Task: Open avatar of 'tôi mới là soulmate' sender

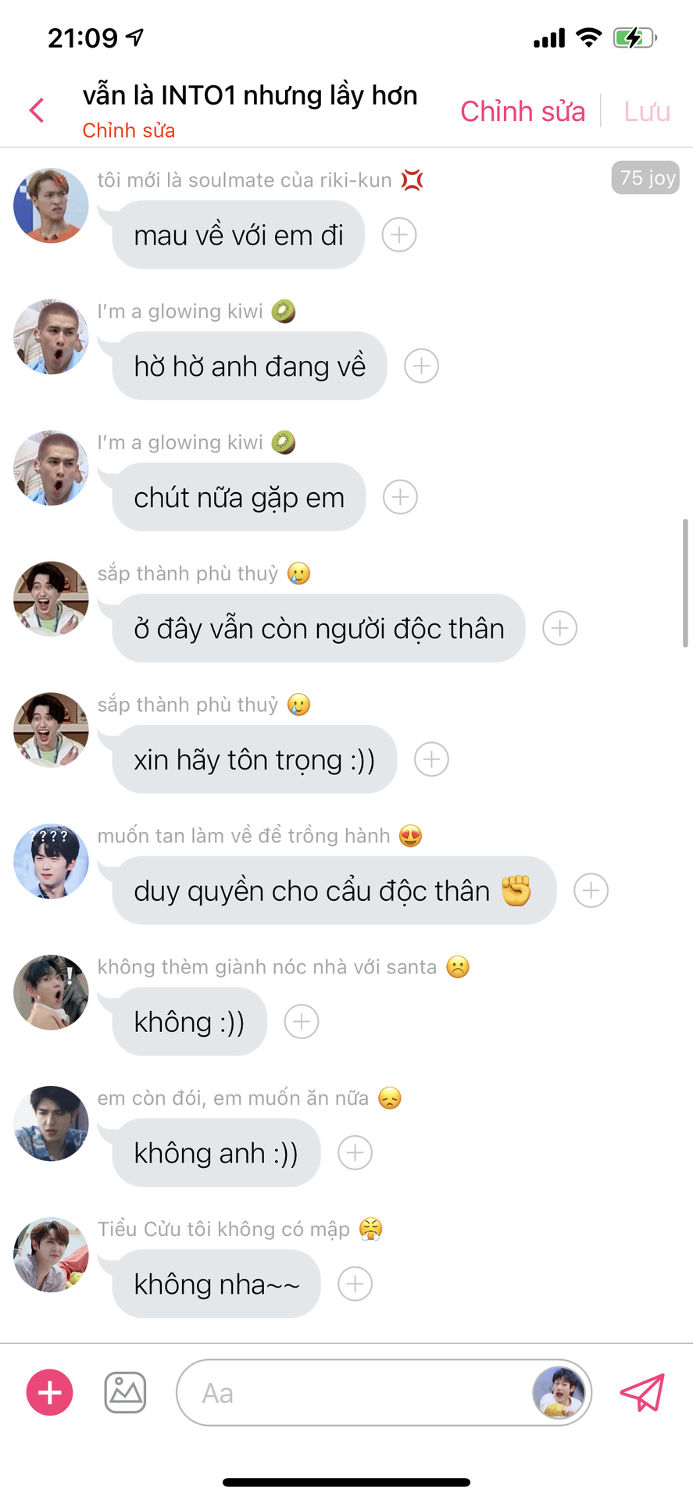Action: (51, 206)
